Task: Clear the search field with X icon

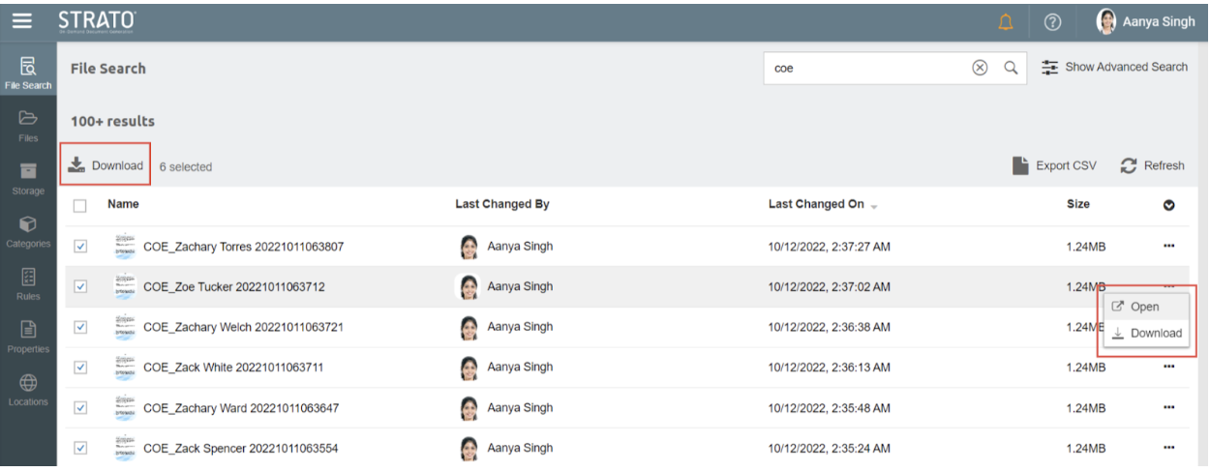Action: coord(980,68)
